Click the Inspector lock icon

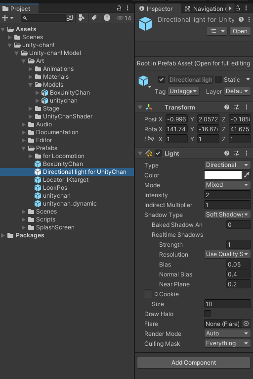pyautogui.click(x=238, y=8)
